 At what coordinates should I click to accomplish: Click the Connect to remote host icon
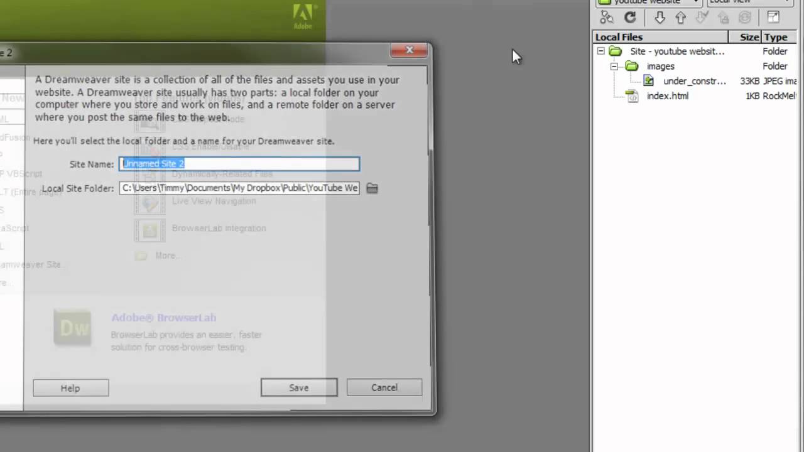(606, 18)
